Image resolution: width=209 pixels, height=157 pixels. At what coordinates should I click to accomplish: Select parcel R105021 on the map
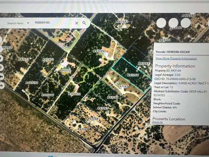coord(74,94)
